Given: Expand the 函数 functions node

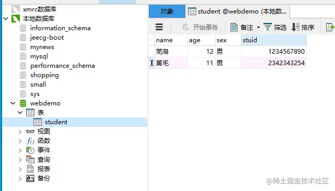Looking at the screenshot, I should click(x=20, y=141).
